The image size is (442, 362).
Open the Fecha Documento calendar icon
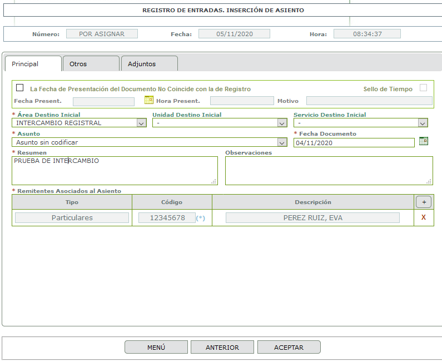(424, 141)
